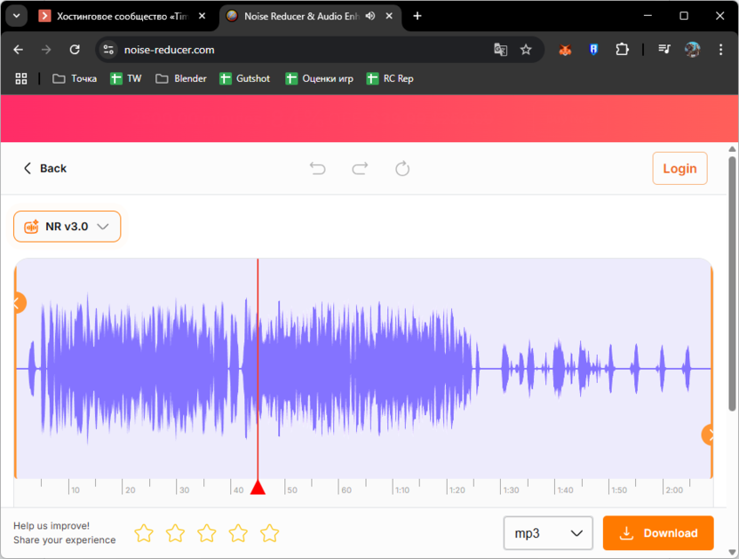Click the reset circular arrow icon
The height and width of the screenshot is (559, 739).
coord(402,168)
